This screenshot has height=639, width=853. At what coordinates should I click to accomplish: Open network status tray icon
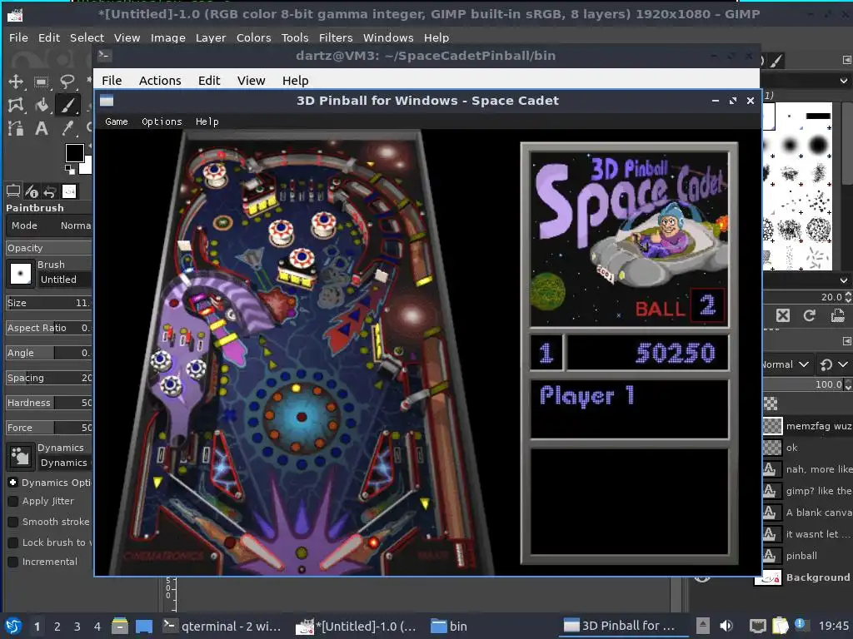[757, 626]
